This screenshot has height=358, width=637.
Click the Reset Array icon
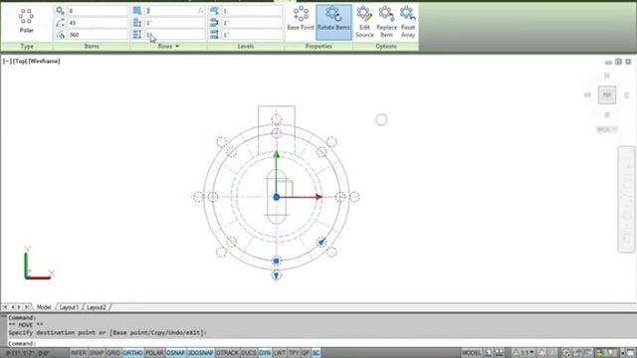[408, 14]
